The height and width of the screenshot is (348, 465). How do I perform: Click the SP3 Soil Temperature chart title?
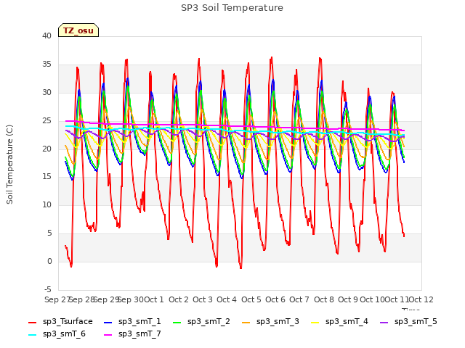pos(232,8)
